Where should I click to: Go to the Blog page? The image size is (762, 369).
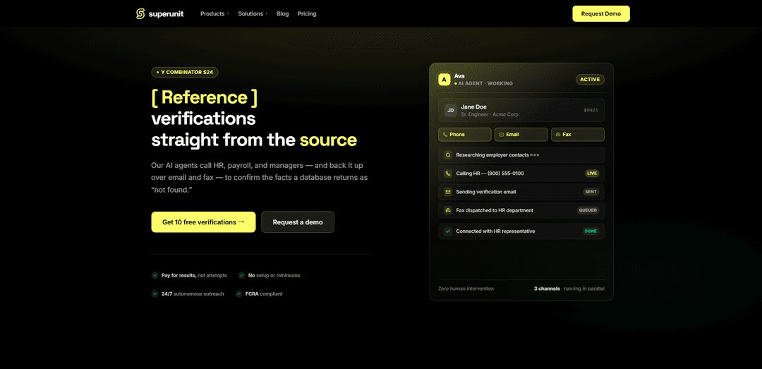pyautogui.click(x=283, y=13)
